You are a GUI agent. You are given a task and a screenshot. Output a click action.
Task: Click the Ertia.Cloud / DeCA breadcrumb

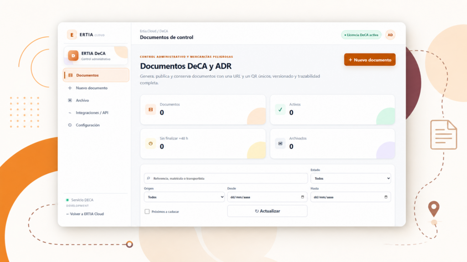(154, 31)
